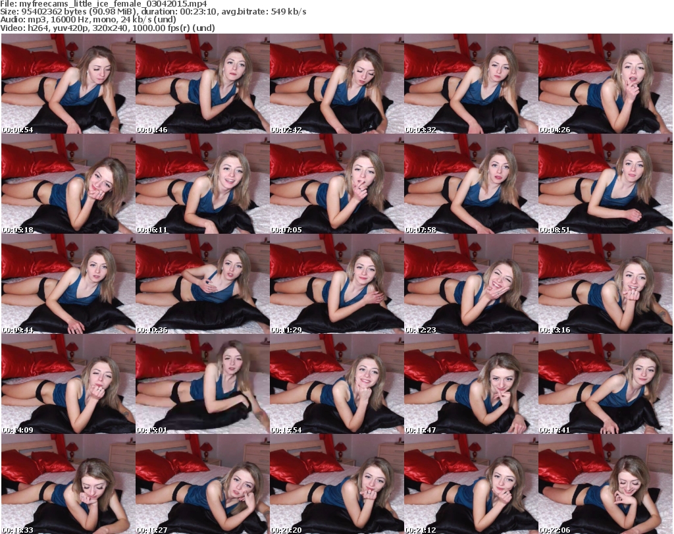Click the thumbnail stamped 00:15:54

point(336,384)
